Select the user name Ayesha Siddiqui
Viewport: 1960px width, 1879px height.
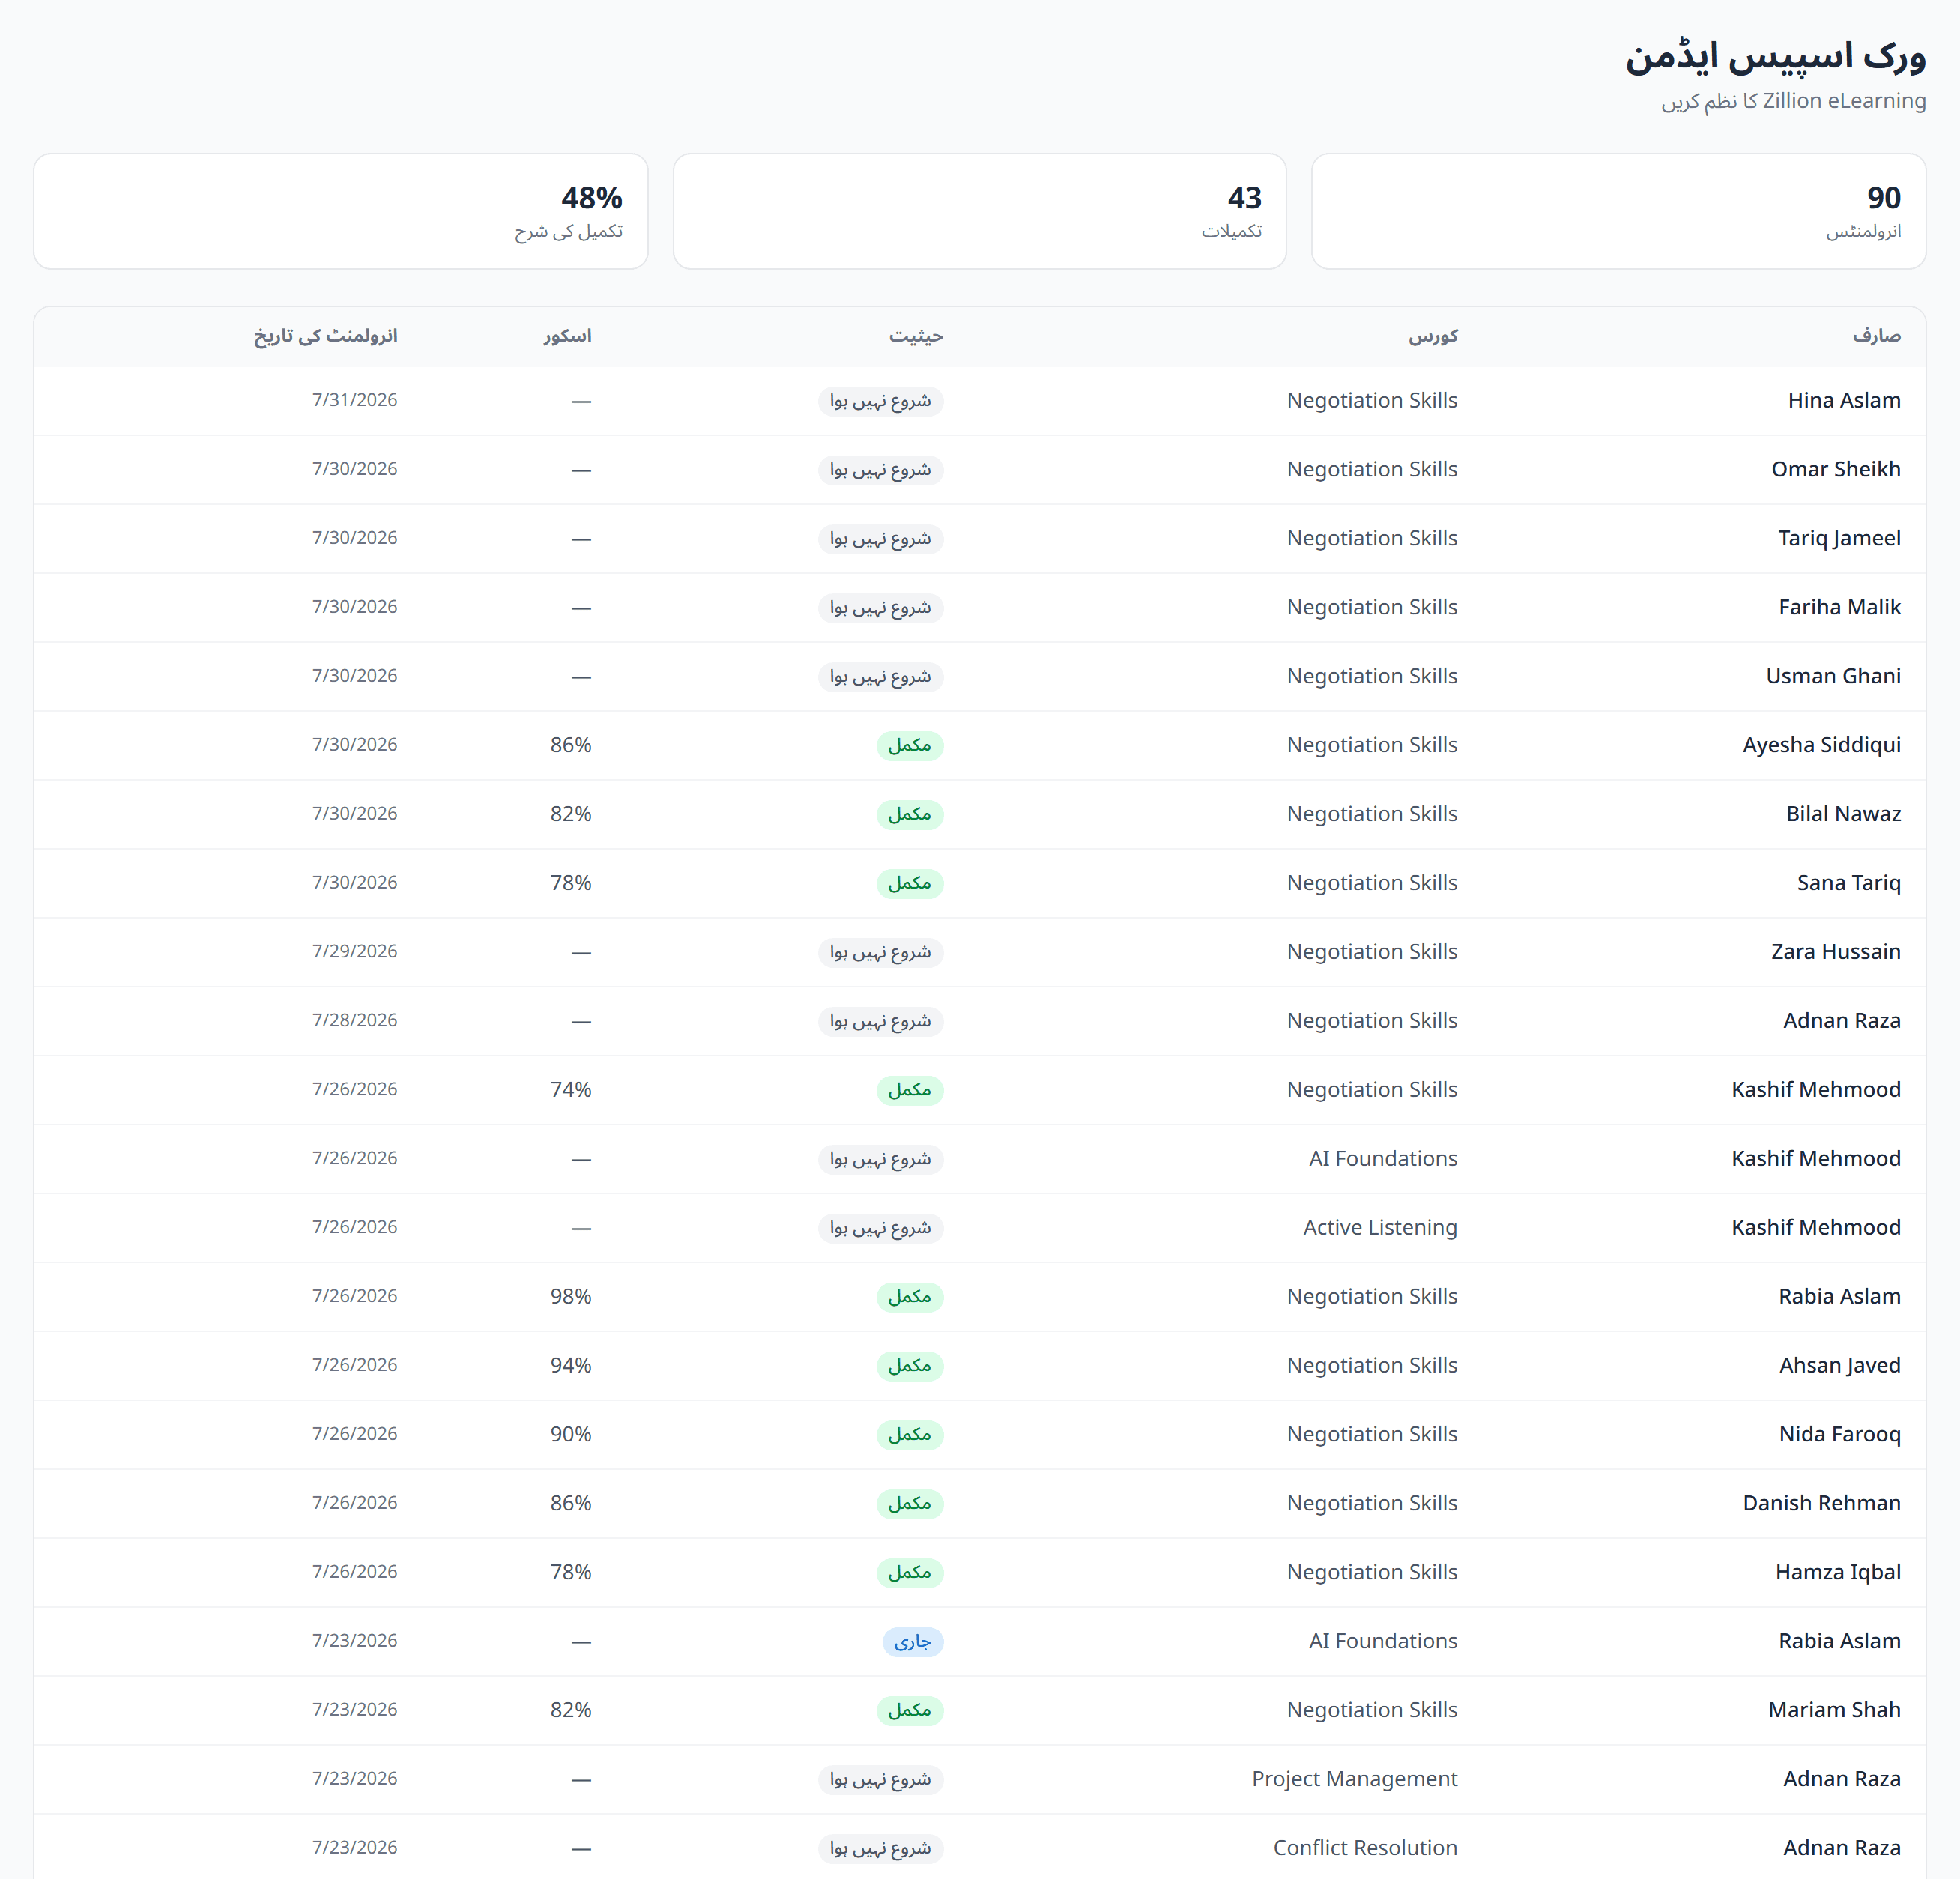(x=1821, y=745)
